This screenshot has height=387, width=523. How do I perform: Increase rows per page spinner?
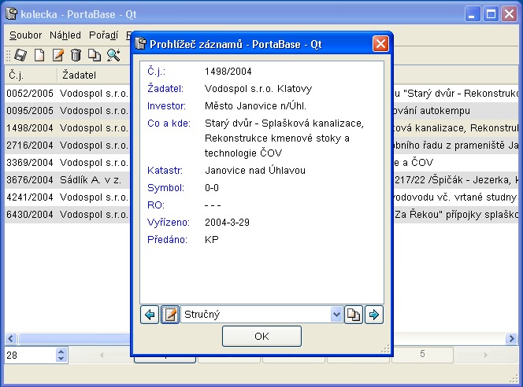tap(61, 352)
